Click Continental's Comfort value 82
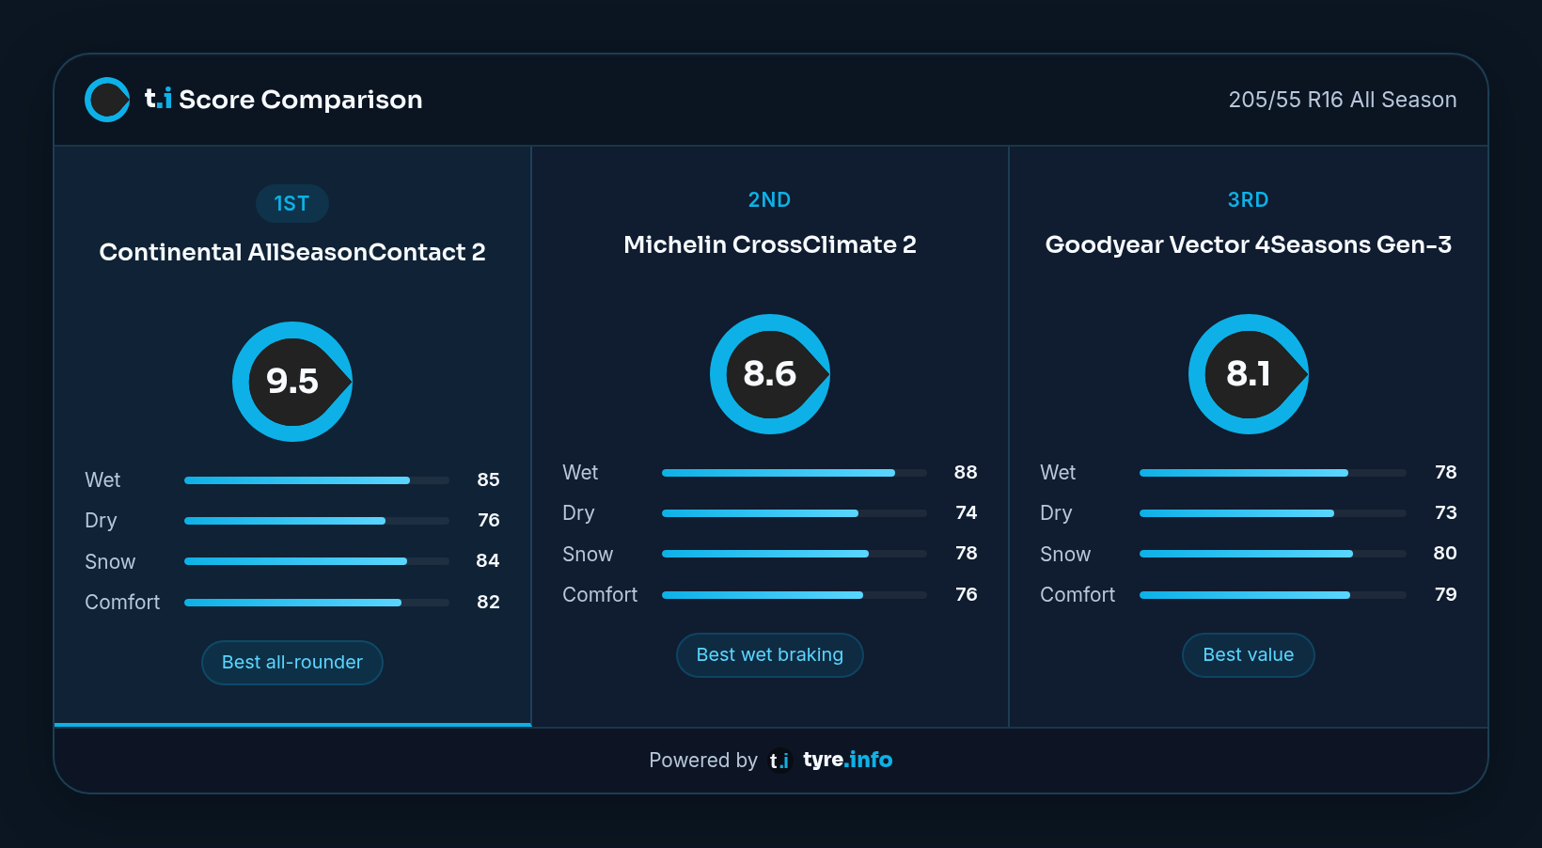 tap(488, 602)
